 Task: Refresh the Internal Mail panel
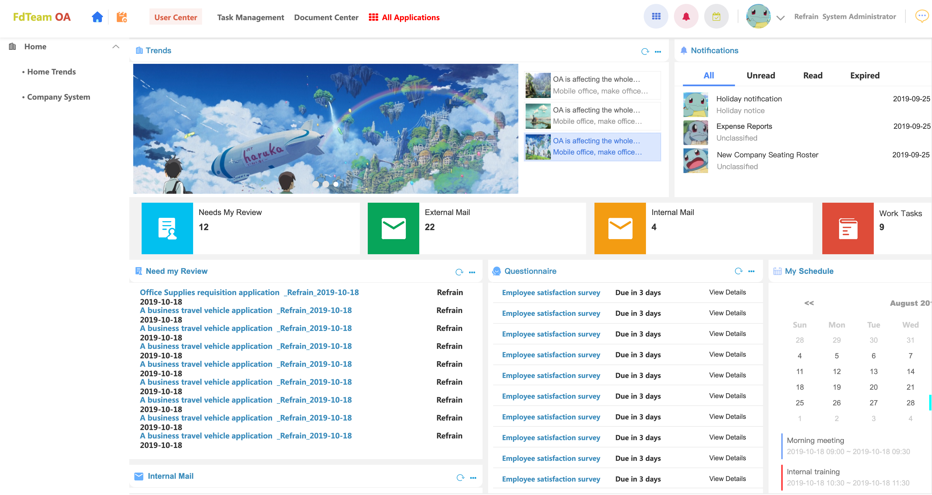click(x=460, y=477)
